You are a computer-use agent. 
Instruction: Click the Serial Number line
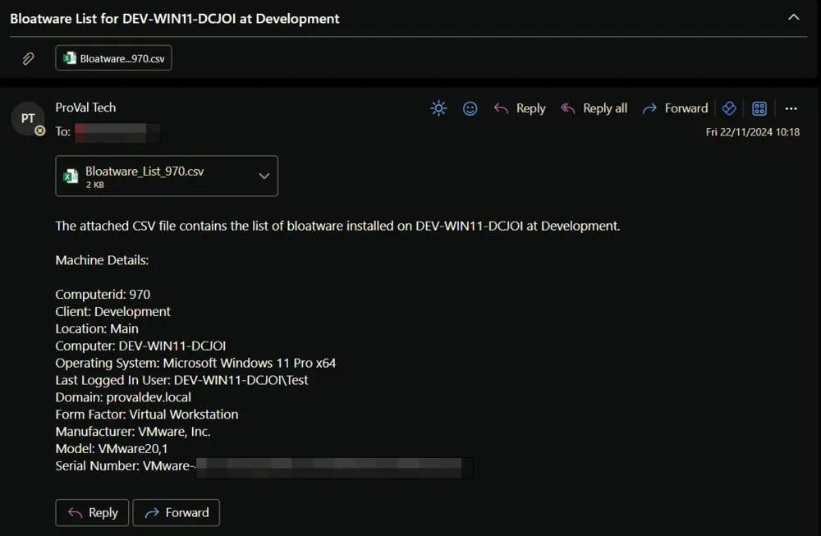264,466
